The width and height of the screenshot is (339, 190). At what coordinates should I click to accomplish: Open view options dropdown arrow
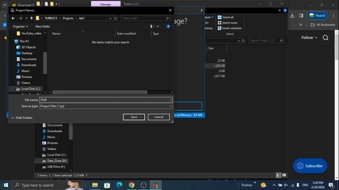coord(158,26)
